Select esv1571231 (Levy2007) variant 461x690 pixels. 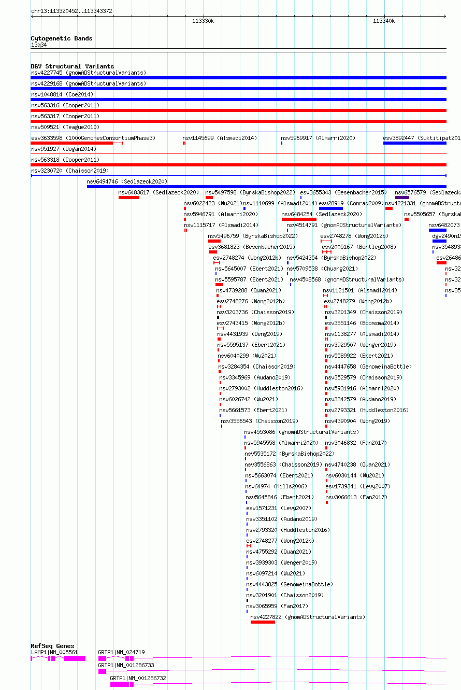pyautogui.click(x=279, y=508)
